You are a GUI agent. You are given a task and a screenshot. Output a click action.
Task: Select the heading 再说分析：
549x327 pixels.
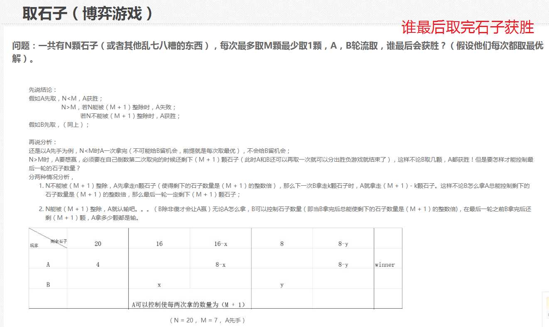pyautogui.click(x=43, y=142)
